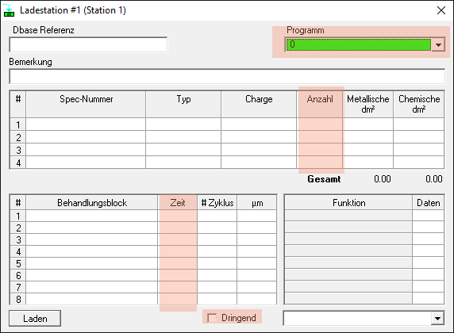Click the Funktion column header
The width and height of the screenshot is (454, 333).
tap(348, 202)
